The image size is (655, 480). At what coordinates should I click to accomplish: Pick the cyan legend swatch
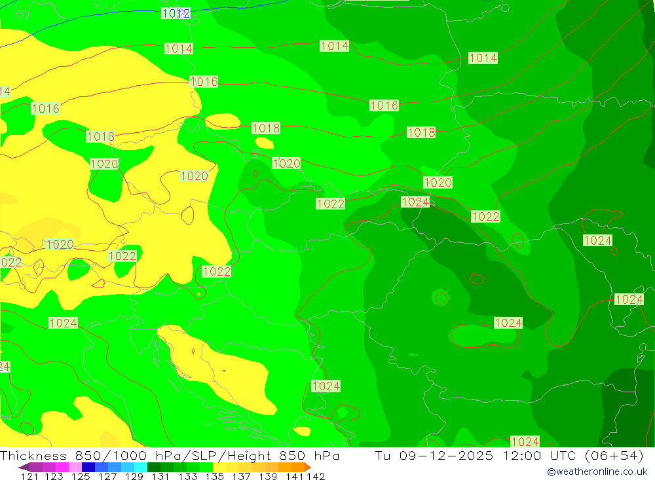(141, 467)
